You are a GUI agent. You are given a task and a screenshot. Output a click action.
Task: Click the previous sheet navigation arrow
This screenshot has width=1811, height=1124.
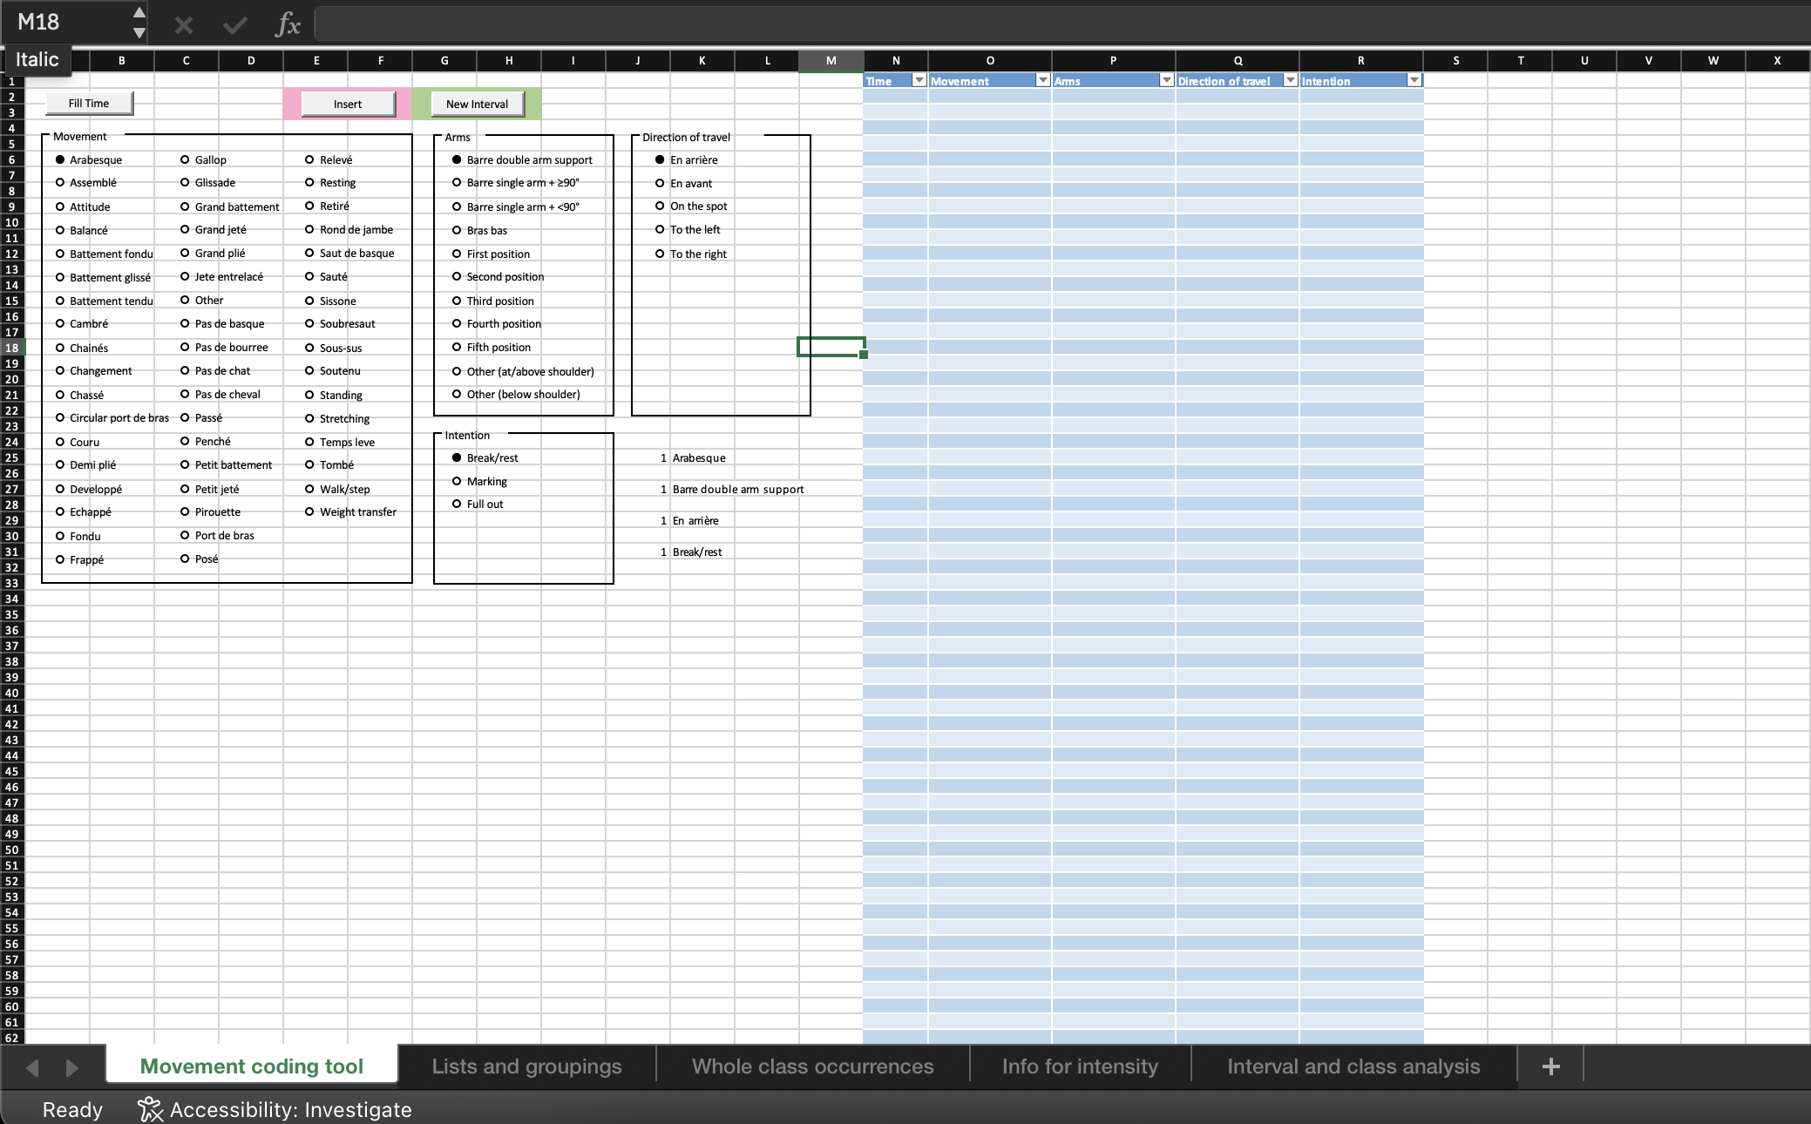32,1067
